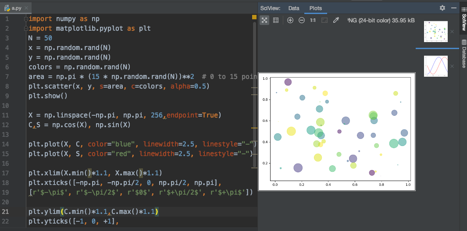Collapse the import block at line 1
This screenshot has height=231, width=467.
point(26,19)
